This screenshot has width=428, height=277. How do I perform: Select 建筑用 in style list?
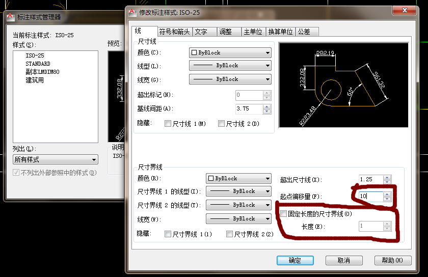coord(35,80)
